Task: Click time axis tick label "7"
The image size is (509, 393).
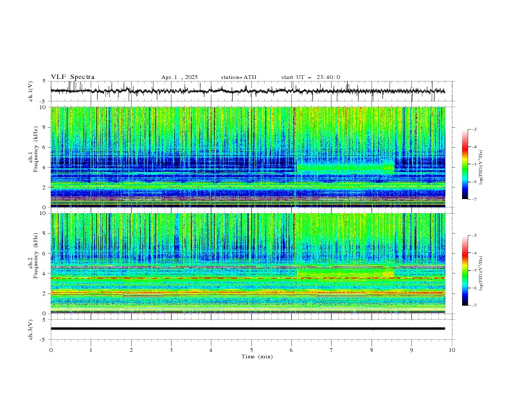Action: (x=332, y=350)
